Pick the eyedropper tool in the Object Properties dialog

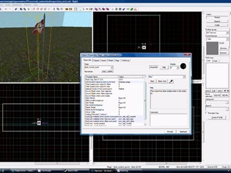pos(171,81)
